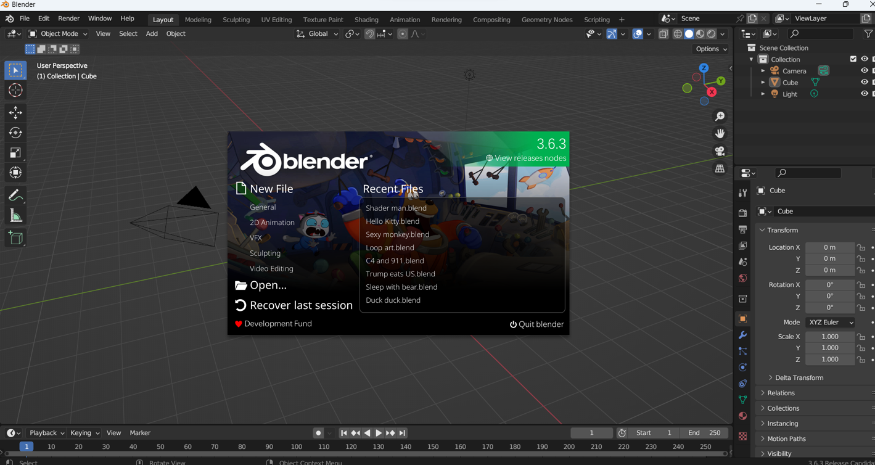Viewport: 875px width, 465px height.
Task: Click Open... on the splash screen
Action: click(x=261, y=285)
